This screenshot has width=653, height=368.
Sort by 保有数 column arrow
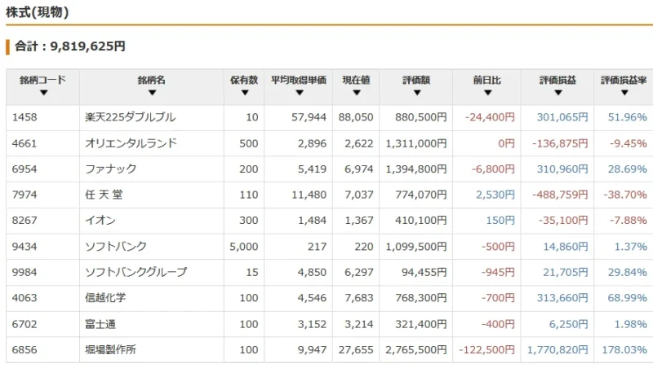[245, 93]
